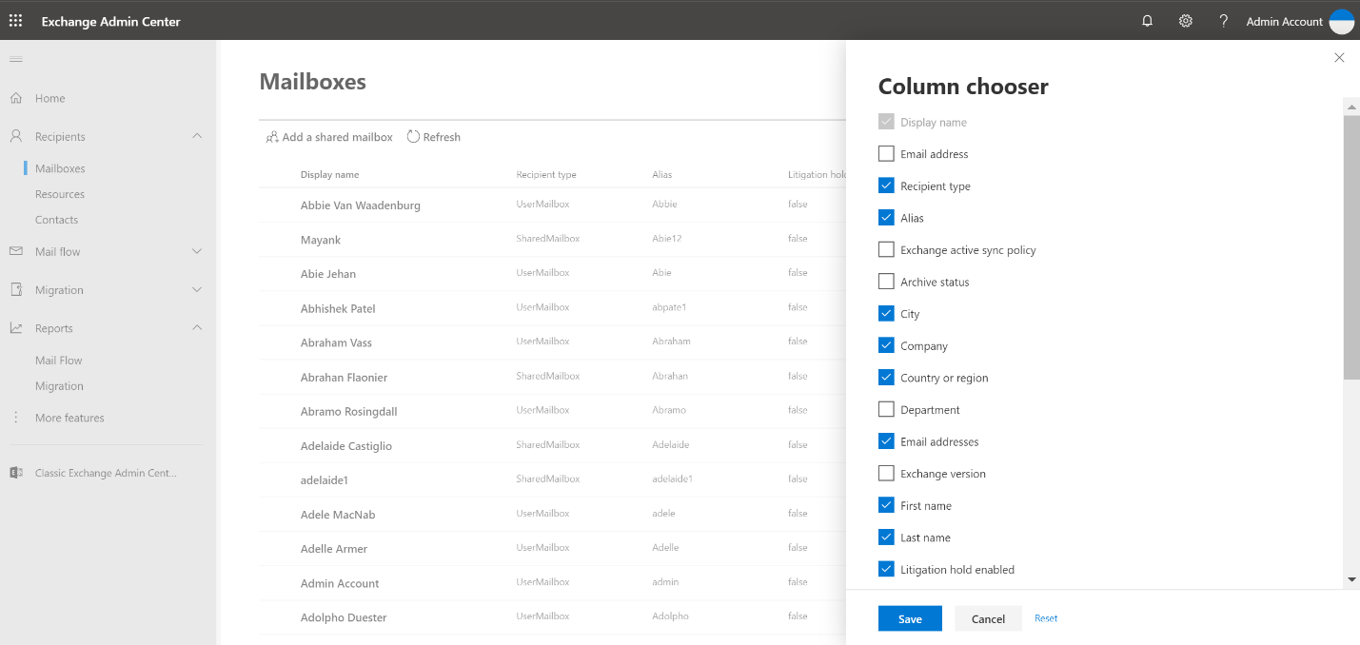The image size is (1360, 645).
Task: Open the app launcher waffle icon
Action: pos(16,21)
